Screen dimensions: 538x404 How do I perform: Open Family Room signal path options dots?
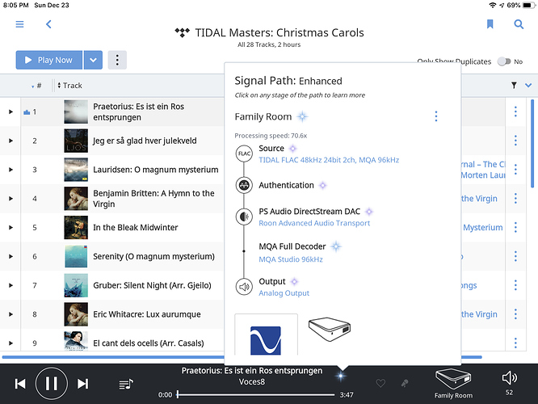(436, 116)
